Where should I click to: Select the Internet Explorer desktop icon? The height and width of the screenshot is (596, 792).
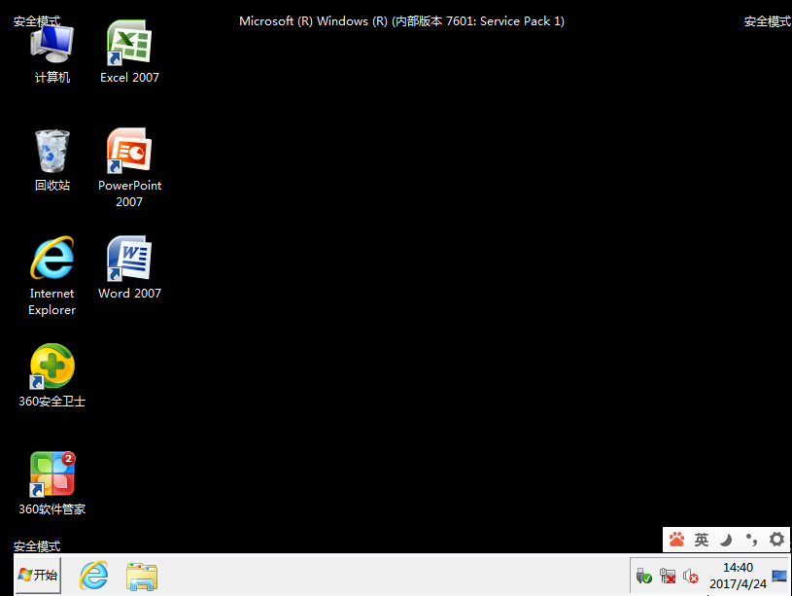(x=52, y=258)
